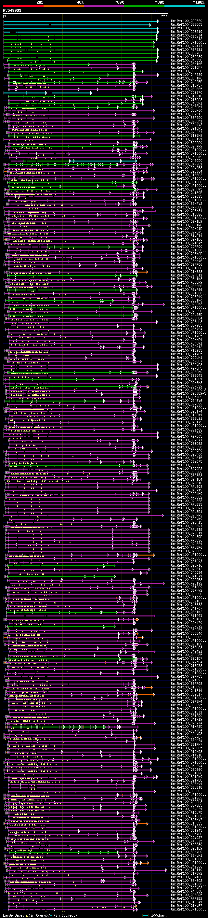The height and width of the screenshot is (918, 208).
Task: Open the UniRef100_Q9XIV1 hit link
Action: pos(187,139)
